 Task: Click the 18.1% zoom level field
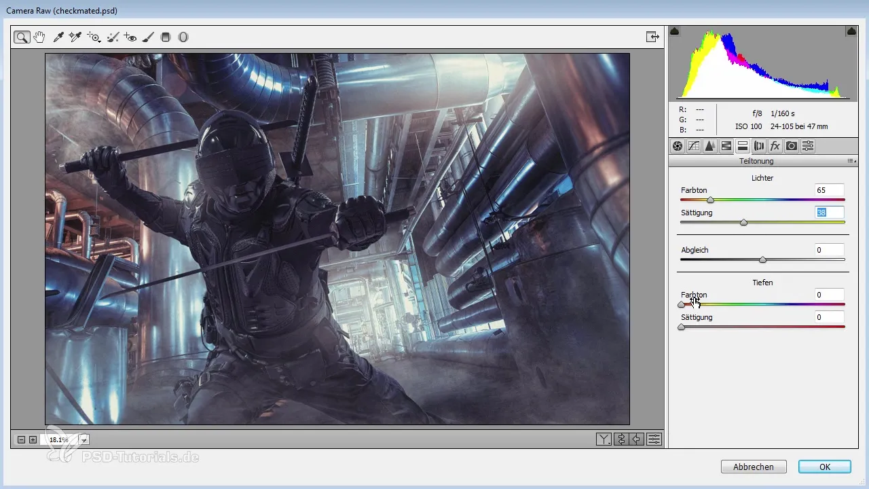click(x=59, y=440)
